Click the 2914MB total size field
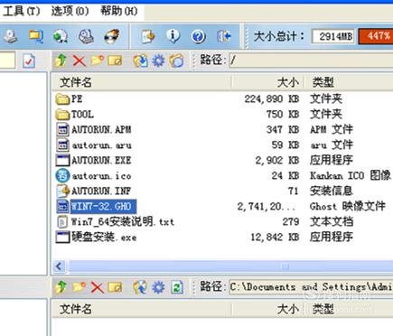Viewport: 393px width, 336px height. [333, 36]
